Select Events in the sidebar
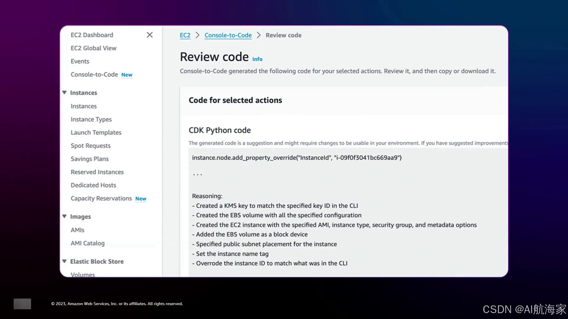The height and width of the screenshot is (319, 568). pos(80,61)
